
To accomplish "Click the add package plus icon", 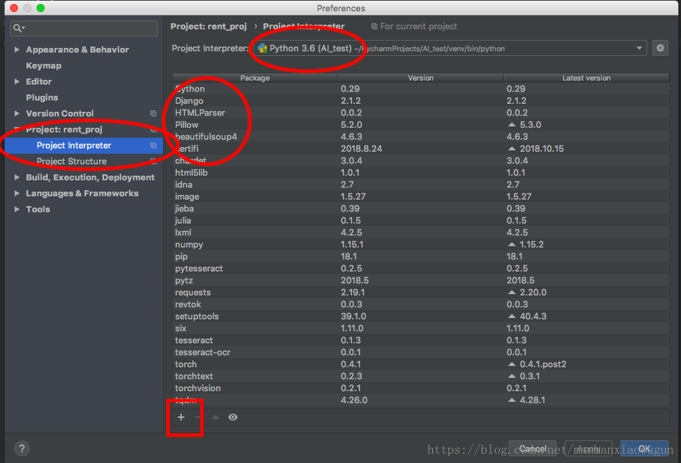I will (x=181, y=417).
